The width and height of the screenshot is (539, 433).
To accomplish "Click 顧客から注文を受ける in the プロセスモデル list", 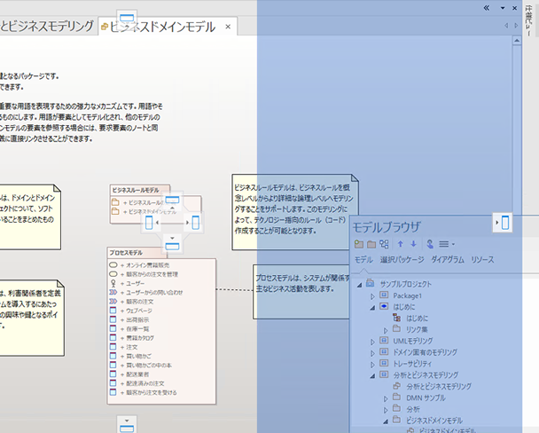I will tap(152, 392).
